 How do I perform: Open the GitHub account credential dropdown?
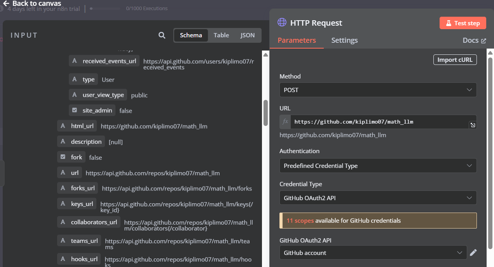click(x=373, y=252)
